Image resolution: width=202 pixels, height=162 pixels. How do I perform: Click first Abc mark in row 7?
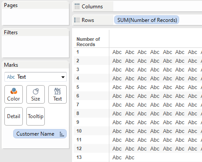tap(117, 105)
